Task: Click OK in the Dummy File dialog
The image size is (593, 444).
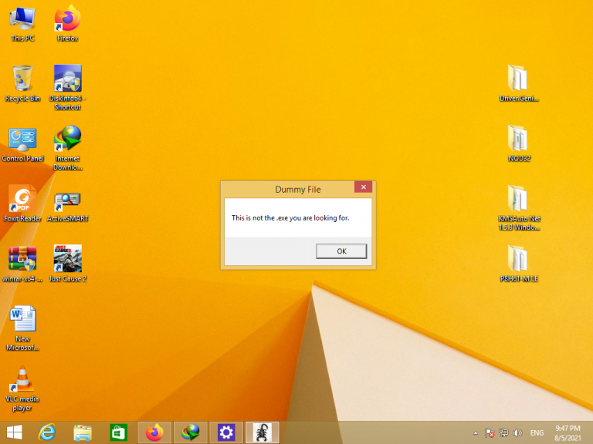Action: coord(341,251)
